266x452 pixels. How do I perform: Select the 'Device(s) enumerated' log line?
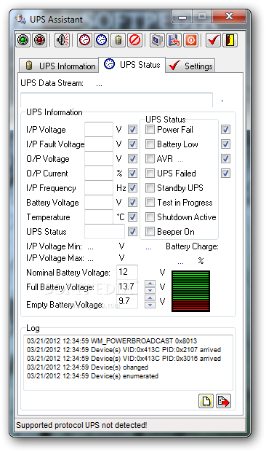click(x=92, y=376)
